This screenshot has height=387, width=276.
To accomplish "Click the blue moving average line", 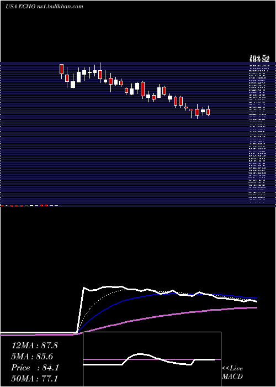I will [138, 297].
